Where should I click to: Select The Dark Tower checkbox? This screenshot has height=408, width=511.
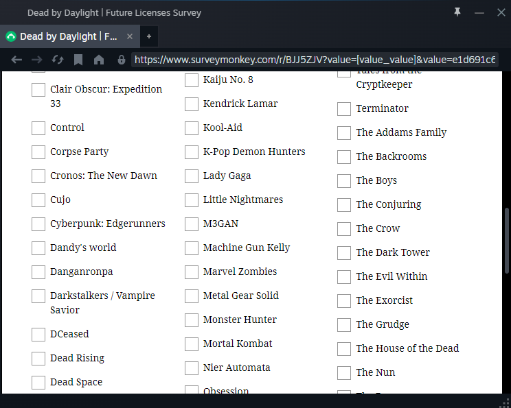point(344,253)
